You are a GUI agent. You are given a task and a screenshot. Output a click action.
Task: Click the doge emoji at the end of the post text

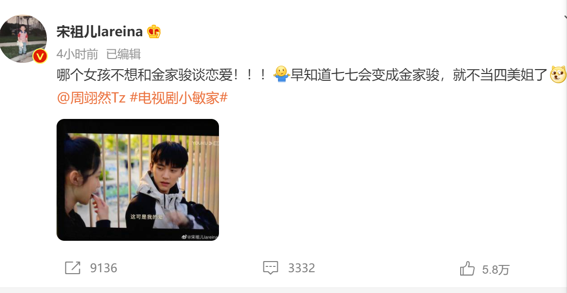558,74
